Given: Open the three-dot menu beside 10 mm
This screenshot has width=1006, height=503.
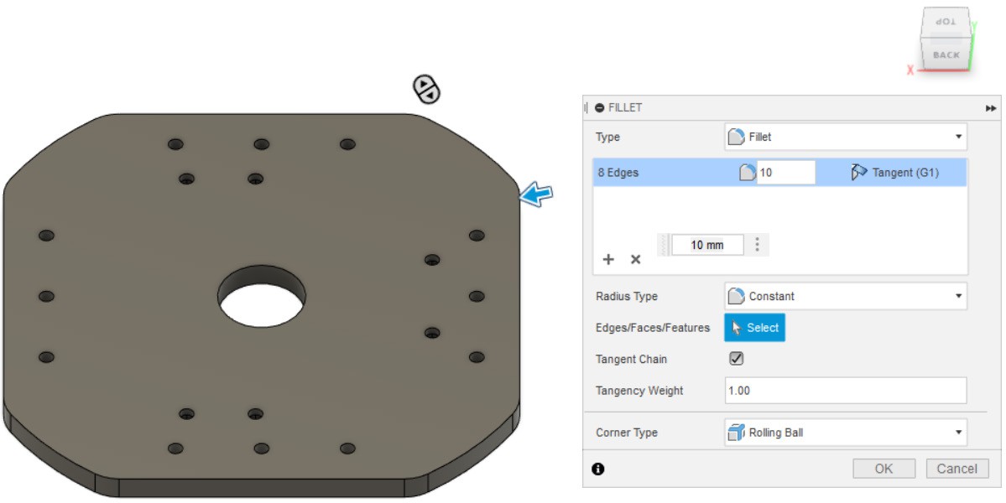Looking at the screenshot, I should 758,245.
